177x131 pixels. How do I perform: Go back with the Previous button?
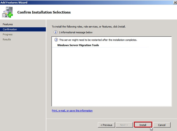pos(106,125)
